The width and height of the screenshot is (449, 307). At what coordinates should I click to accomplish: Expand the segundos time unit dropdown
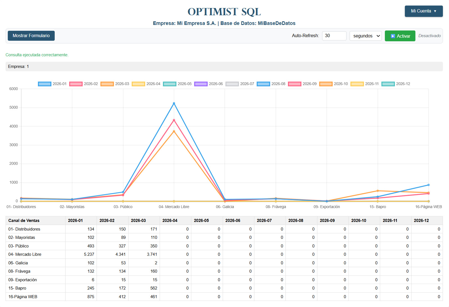click(x=365, y=36)
